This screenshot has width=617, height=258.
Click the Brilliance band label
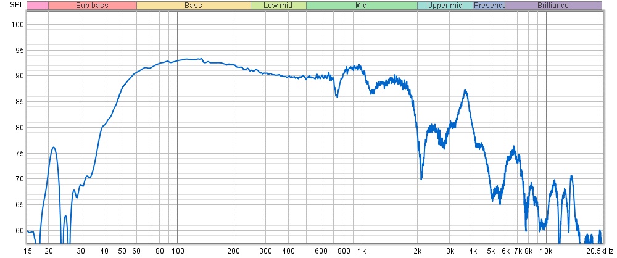pos(553,6)
